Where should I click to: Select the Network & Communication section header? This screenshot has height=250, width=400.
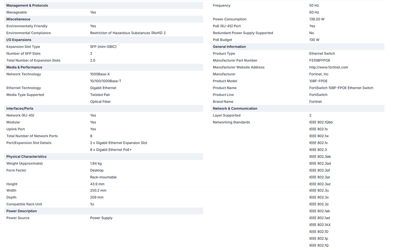point(235,109)
